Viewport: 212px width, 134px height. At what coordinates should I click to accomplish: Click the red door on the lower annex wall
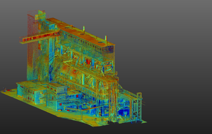click(x=61, y=104)
